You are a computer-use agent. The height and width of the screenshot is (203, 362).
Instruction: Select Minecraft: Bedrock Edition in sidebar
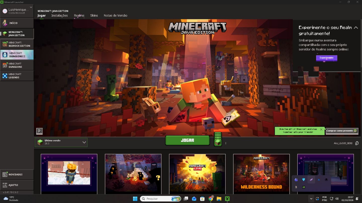pos(17,44)
